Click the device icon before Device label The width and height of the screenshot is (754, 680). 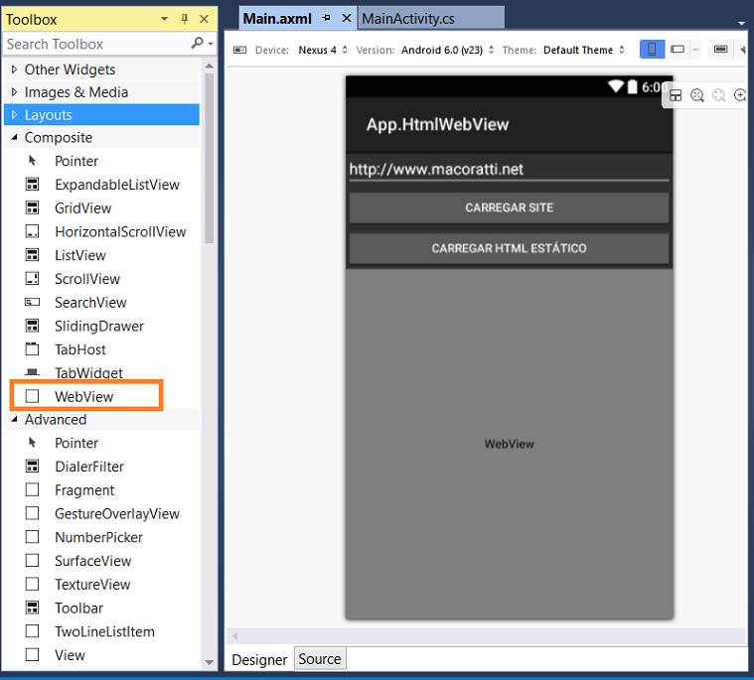(240, 50)
